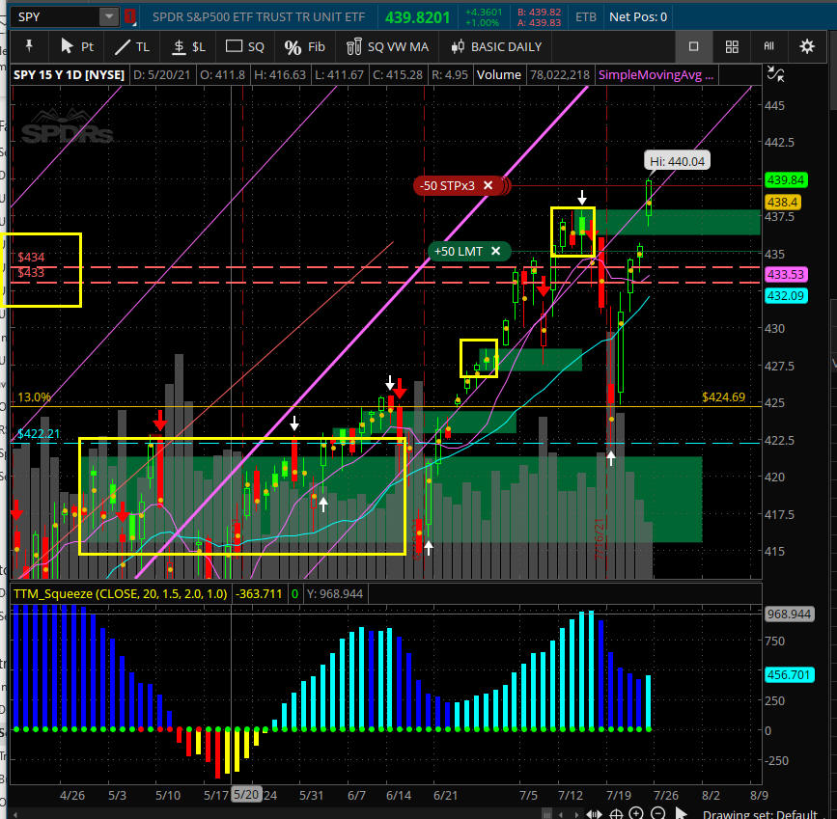
Task: Click the zoom out magnifier icon
Action: pos(658,812)
